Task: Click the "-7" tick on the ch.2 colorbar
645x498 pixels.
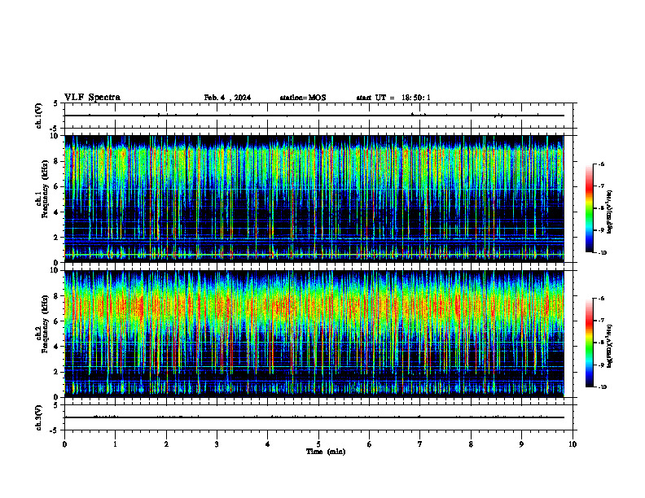Action: point(601,321)
